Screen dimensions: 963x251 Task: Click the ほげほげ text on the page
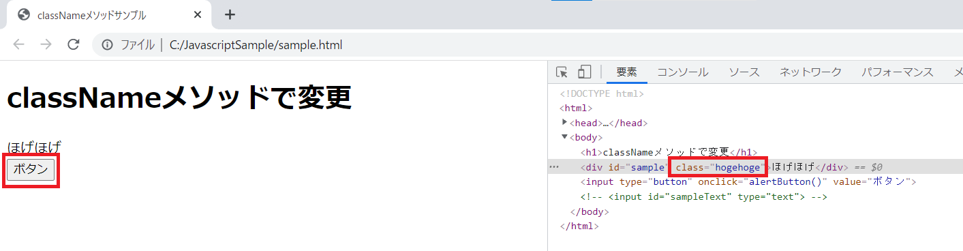tap(34, 147)
